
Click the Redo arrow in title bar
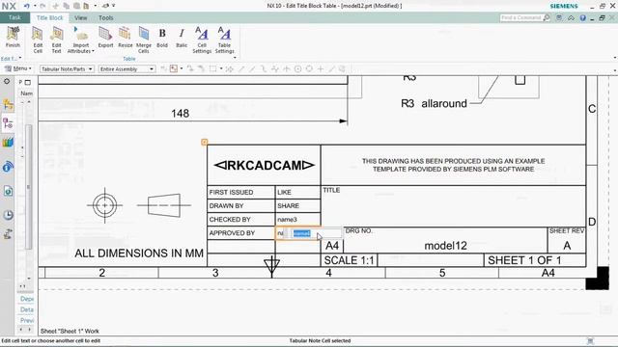point(42,6)
